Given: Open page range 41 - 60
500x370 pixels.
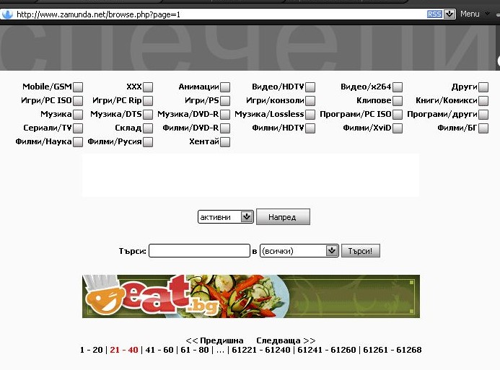Looking at the screenshot, I should click(159, 350).
